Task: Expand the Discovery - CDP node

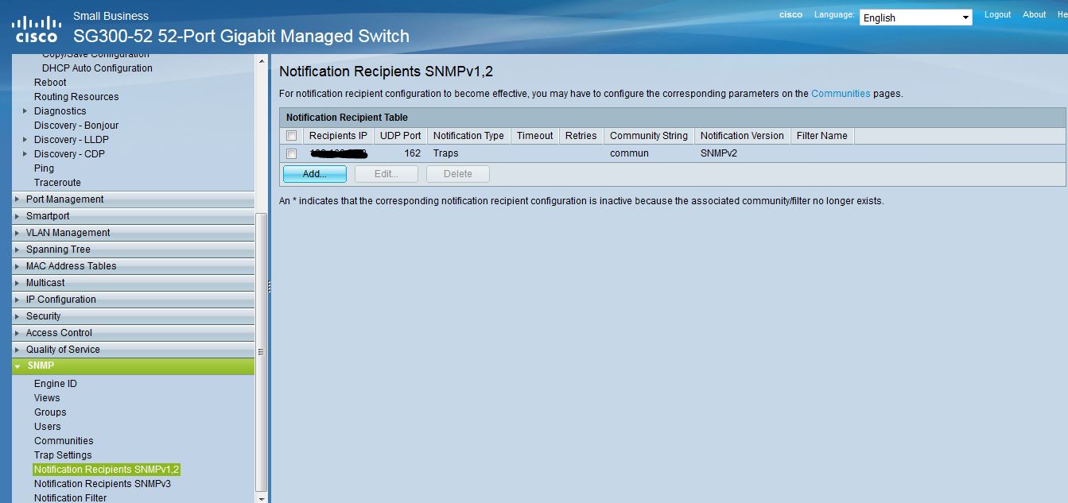Action: 25,154
